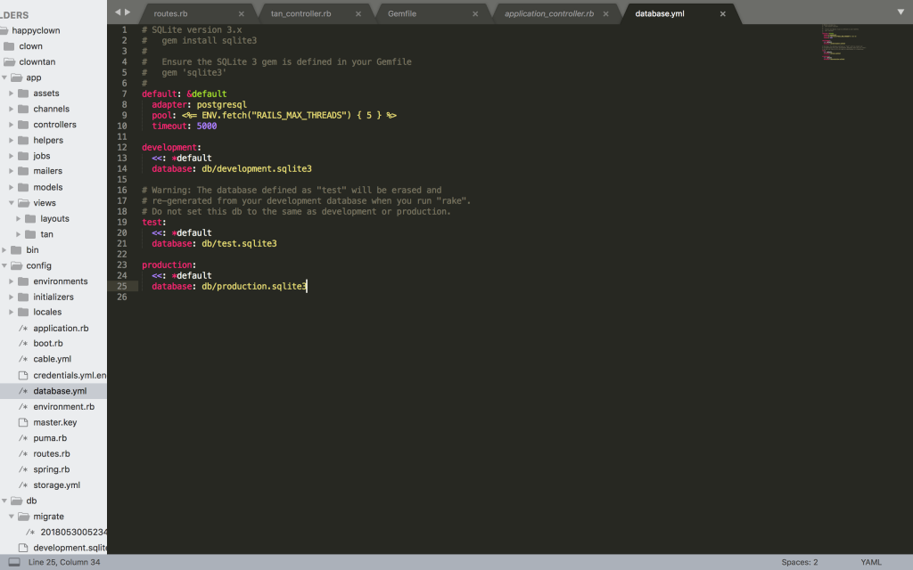Image resolution: width=913 pixels, height=570 pixels.
Task: Click the minimap code preview
Action: coord(843,43)
